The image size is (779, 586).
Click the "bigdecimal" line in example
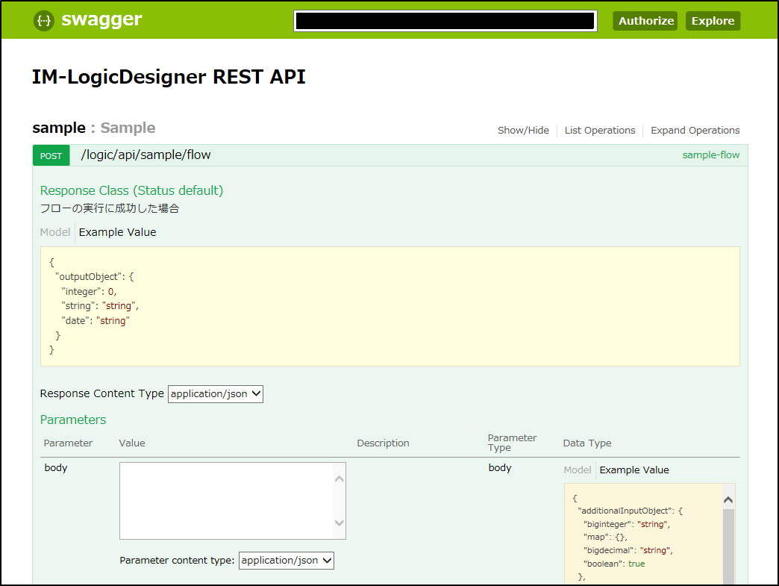tap(628, 550)
